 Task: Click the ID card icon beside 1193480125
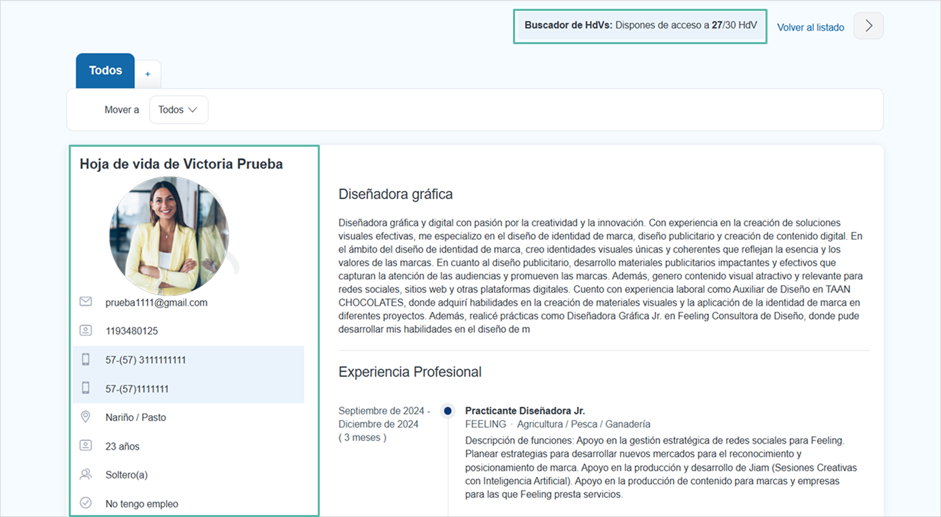[x=86, y=331]
